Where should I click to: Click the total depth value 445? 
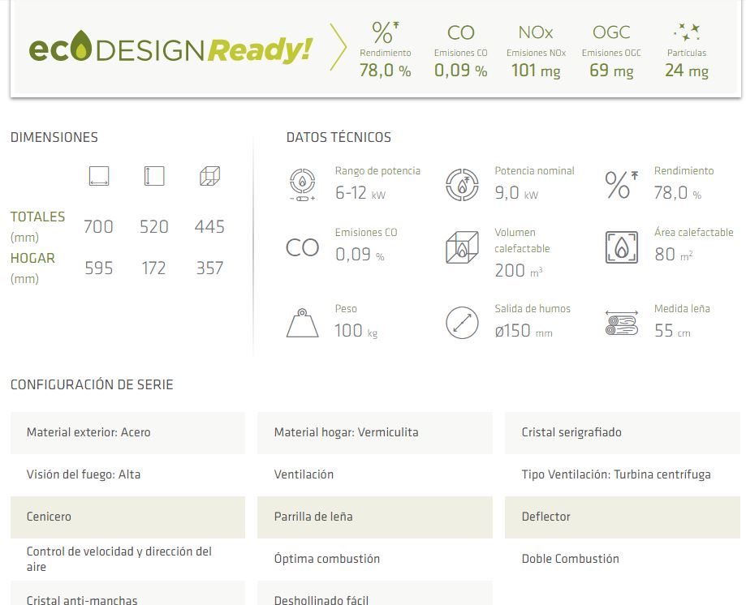pyautogui.click(x=209, y=227)
